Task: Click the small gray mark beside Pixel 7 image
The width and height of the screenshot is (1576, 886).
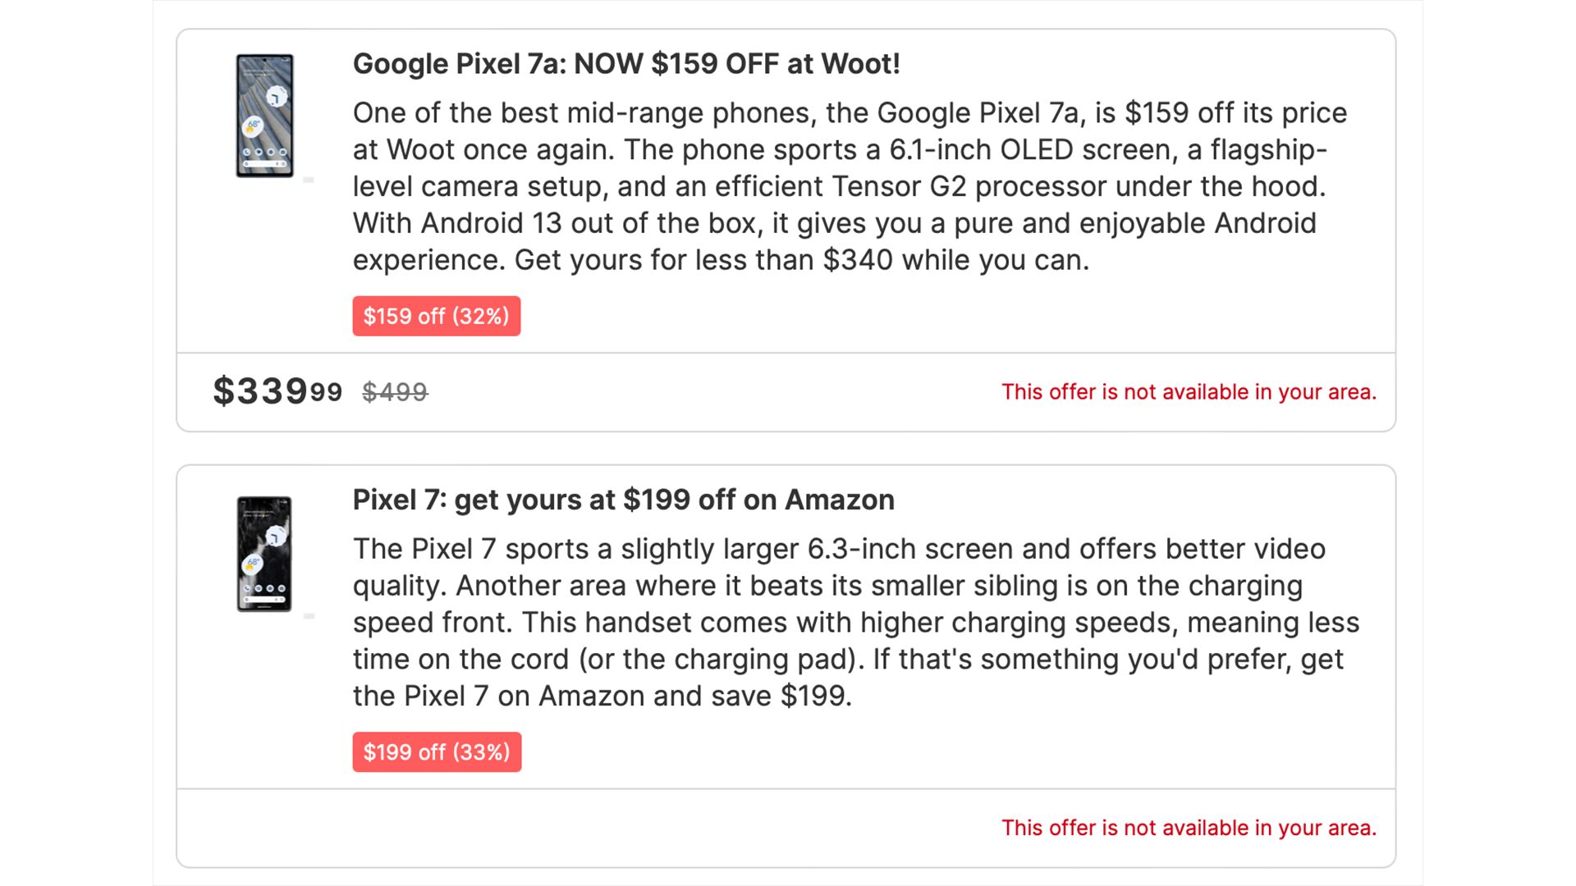Action: click(x=309, y=616)
